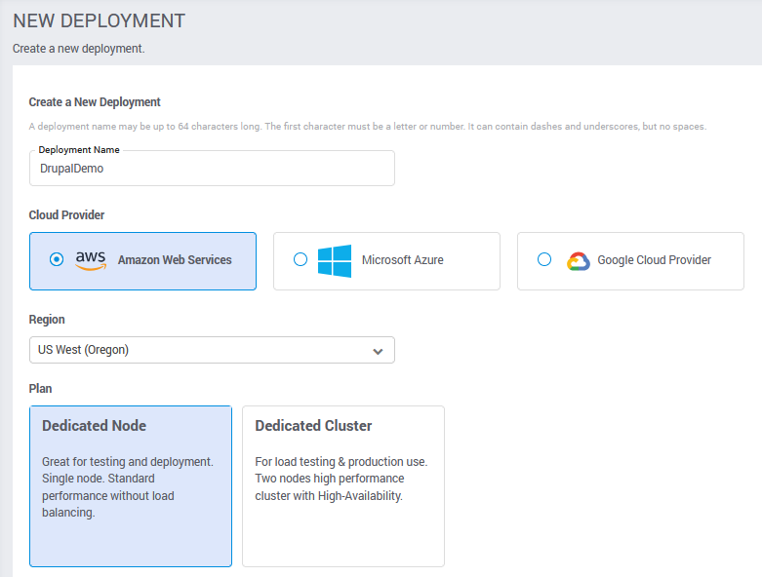Expand the Region dropdown chevron arrow
The width and height of the screenshot is (762, 577).
click(x=379, y=351)
